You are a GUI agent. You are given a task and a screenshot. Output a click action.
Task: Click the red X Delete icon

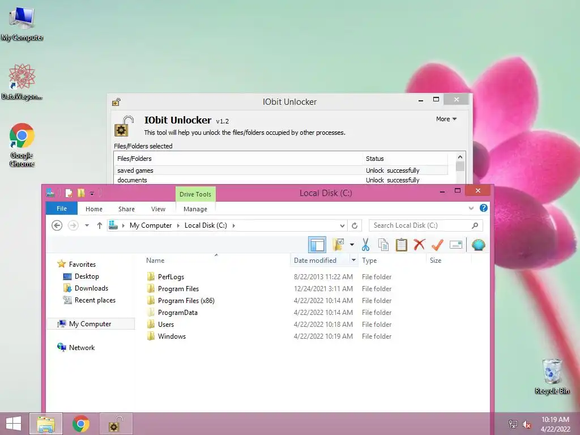click(420, 245)
